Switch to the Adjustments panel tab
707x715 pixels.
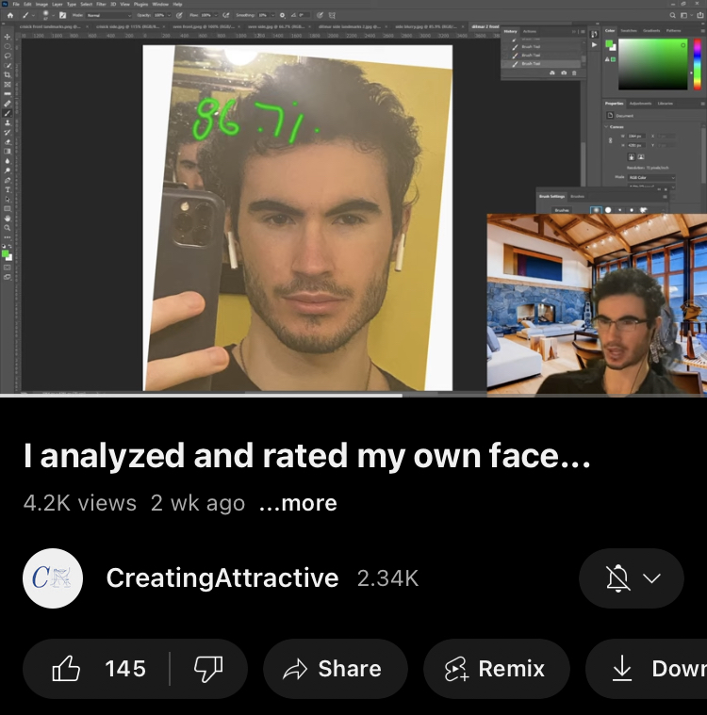(640, 104)
